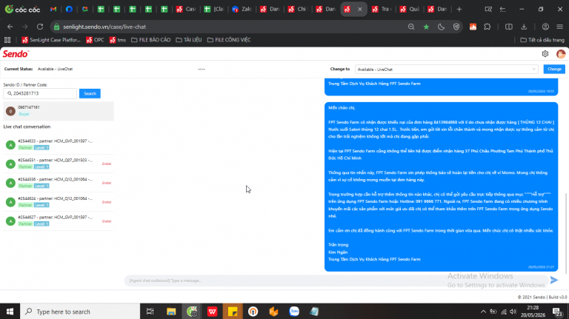The width and height of the screenshot is (569, 319).
Task: Open the orange extension icon in toolbar
Action: [473, 27]
